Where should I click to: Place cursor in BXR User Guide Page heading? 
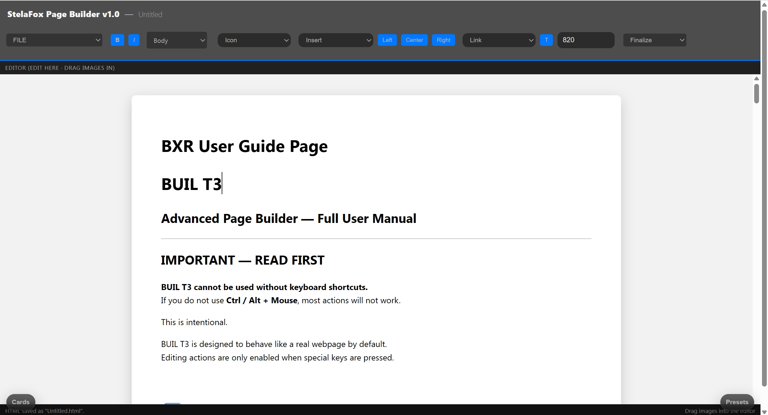point(244,146)
